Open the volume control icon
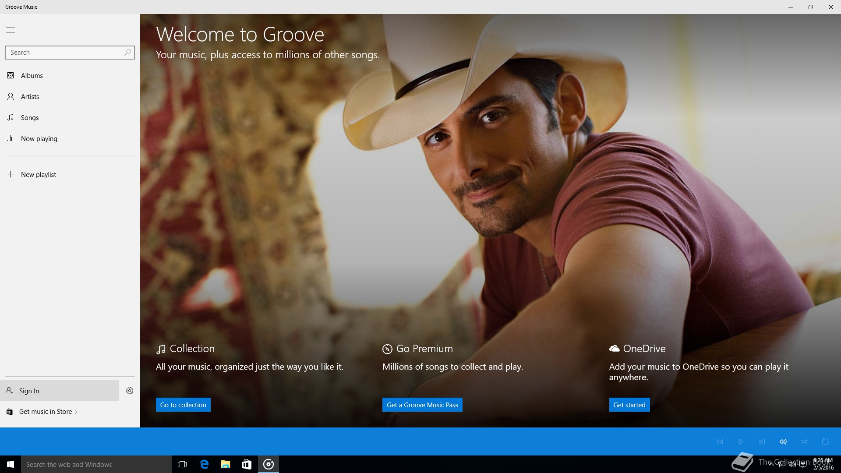This screenshot has width=841, height=473. pos(783,441)
